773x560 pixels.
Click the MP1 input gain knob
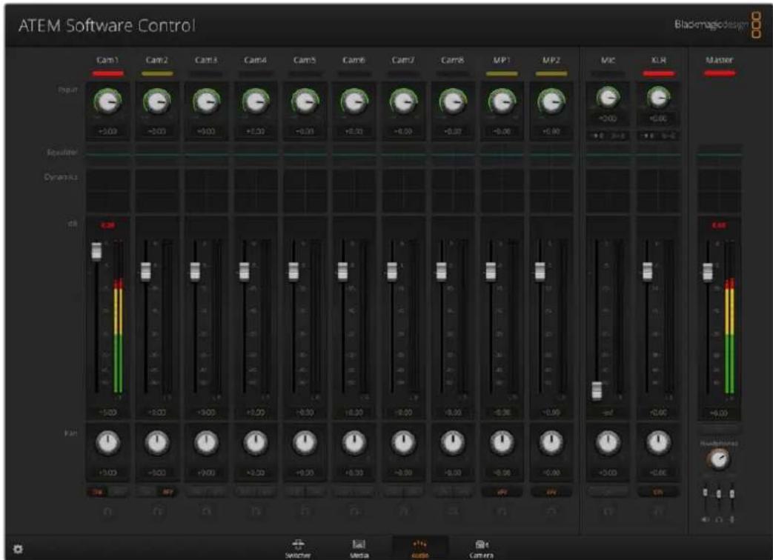point(502,102)
